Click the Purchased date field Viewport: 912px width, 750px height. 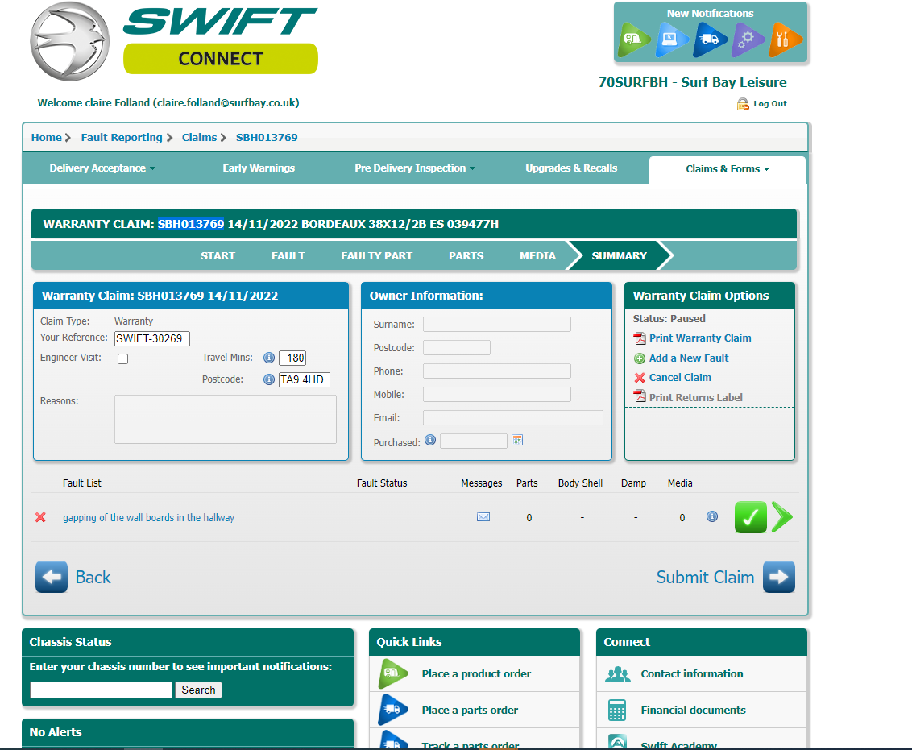pyautogui.click(x=474, y=441)
